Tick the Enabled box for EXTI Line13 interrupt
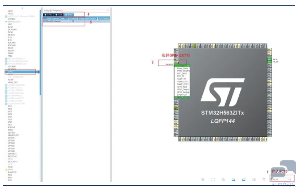This screenshot has width=299, height=190. coord(73,21)
